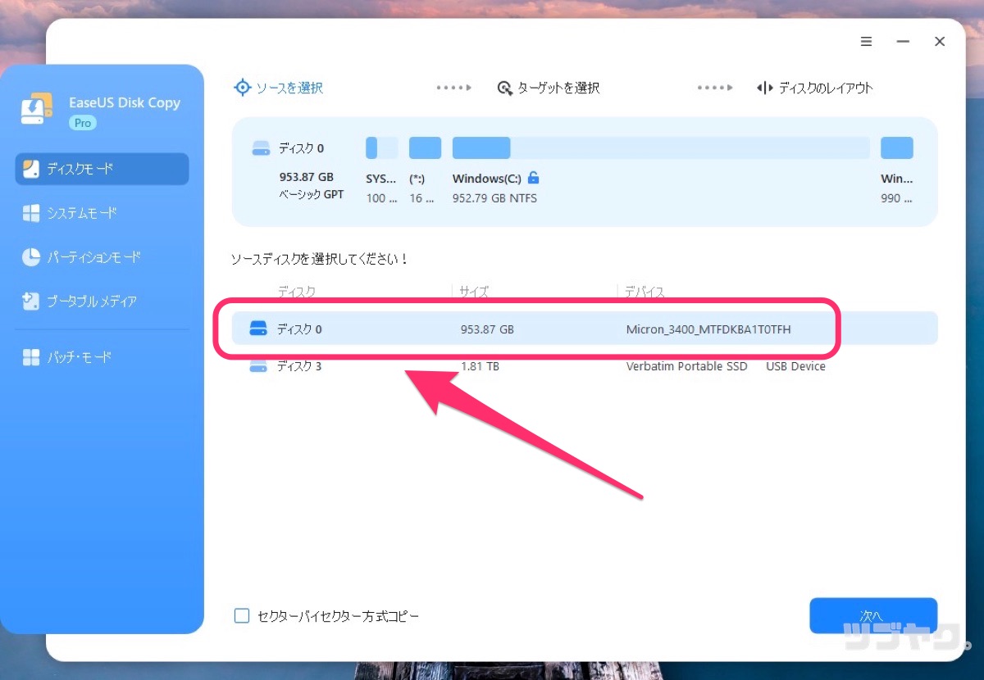Click the SYS partition in the disk map
This screenshot has width=984, height=680.
380,147
